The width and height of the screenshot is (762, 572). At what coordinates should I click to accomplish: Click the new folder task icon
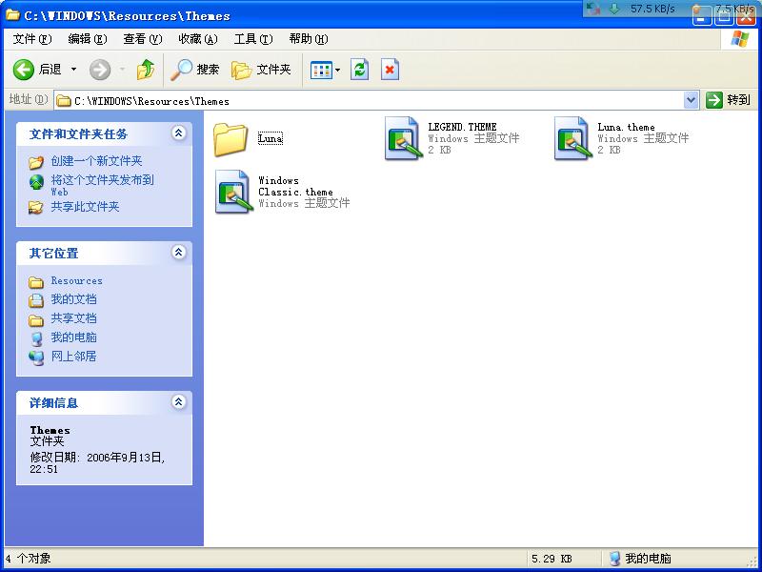click(x=36, y=162)
